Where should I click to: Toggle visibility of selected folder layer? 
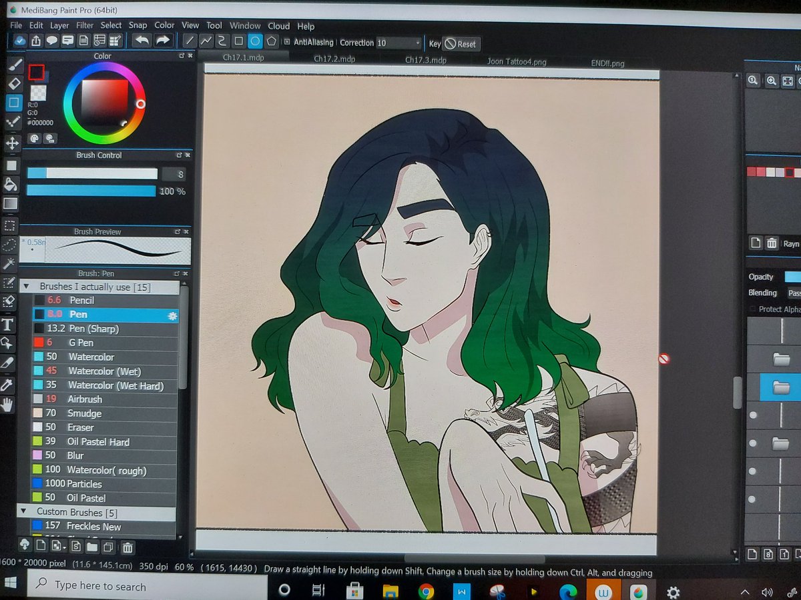tap(754, 387)
